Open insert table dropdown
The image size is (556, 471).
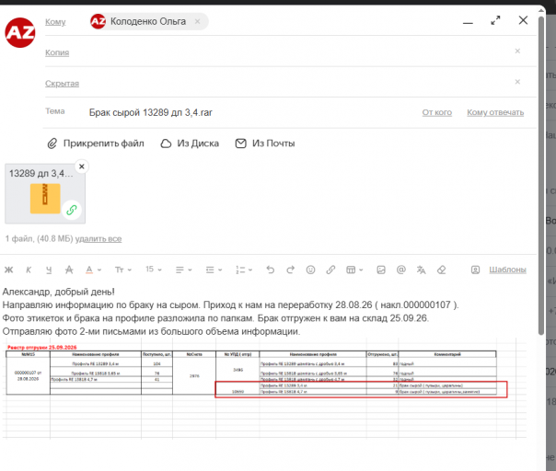(354, 270)
